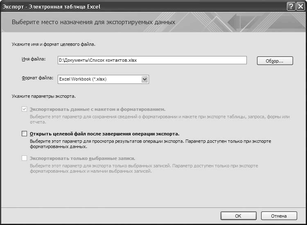Click the Help question mark button
This screenshot has width=307, height=225.
click(x=291, y=7)
